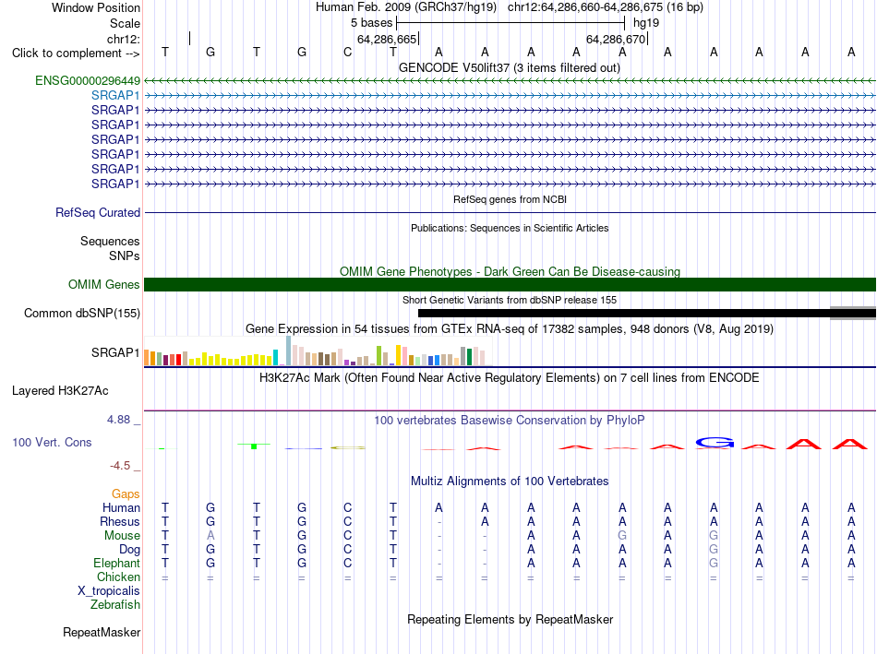Click the Gaps label in Multiz track
The image size is (877, 654).
click(x=126, y=493)
